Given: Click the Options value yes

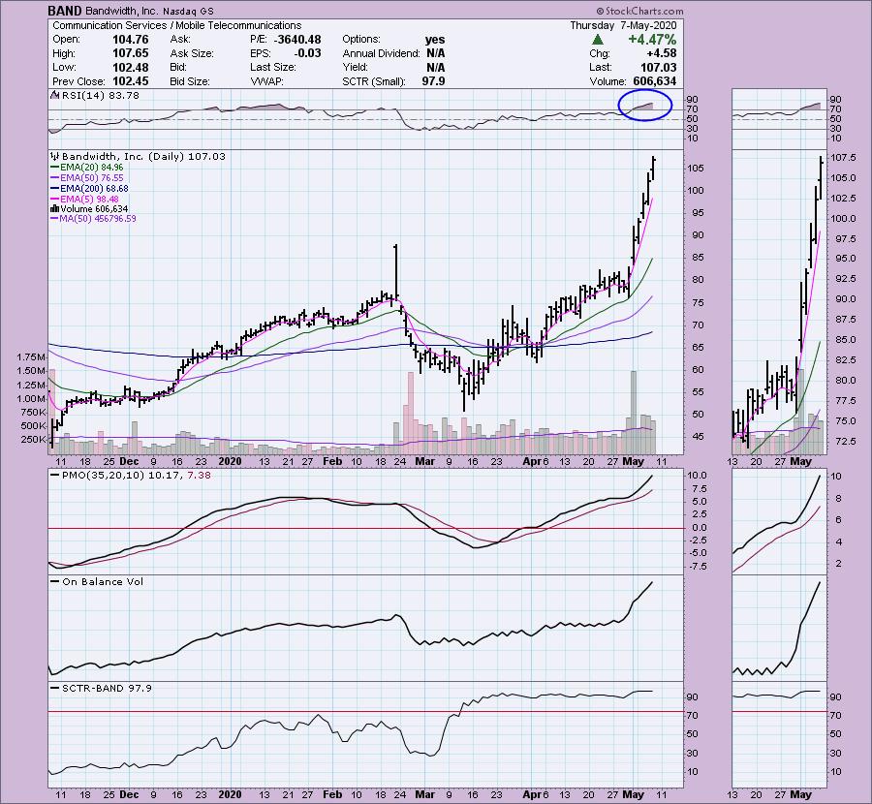Looking at the screenshot, I should point(435,40).
